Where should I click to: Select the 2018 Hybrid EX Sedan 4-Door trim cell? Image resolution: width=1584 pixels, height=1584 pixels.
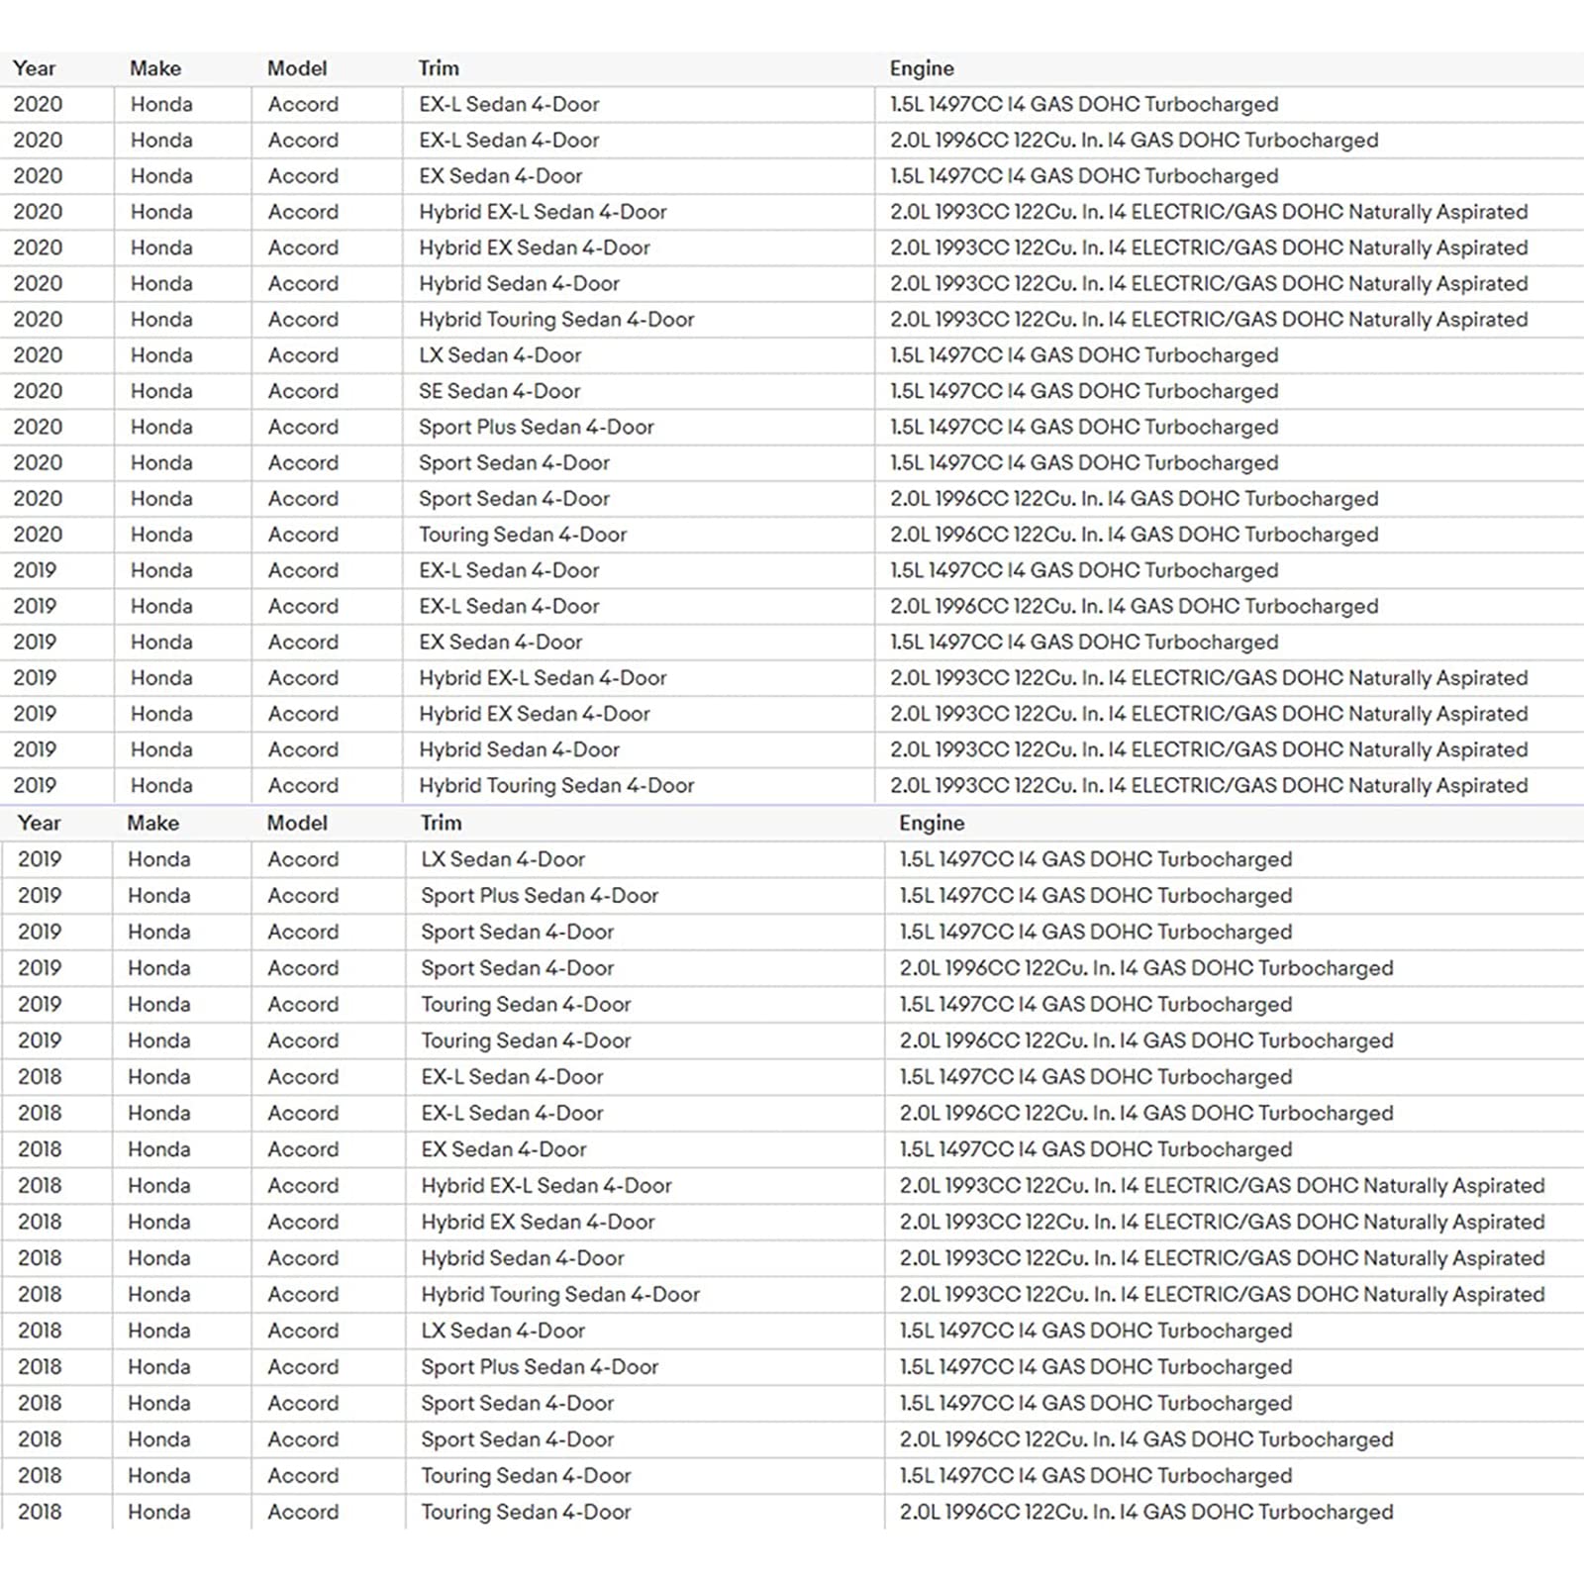point(644,1222)
